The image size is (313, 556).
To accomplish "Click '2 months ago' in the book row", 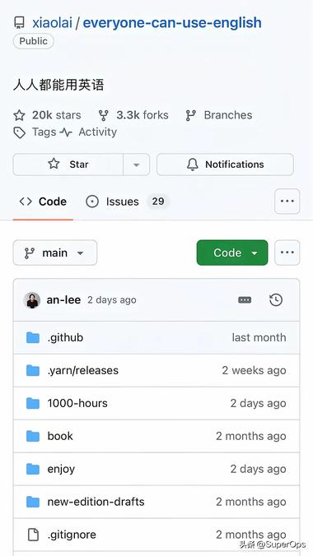I will 251,436.
